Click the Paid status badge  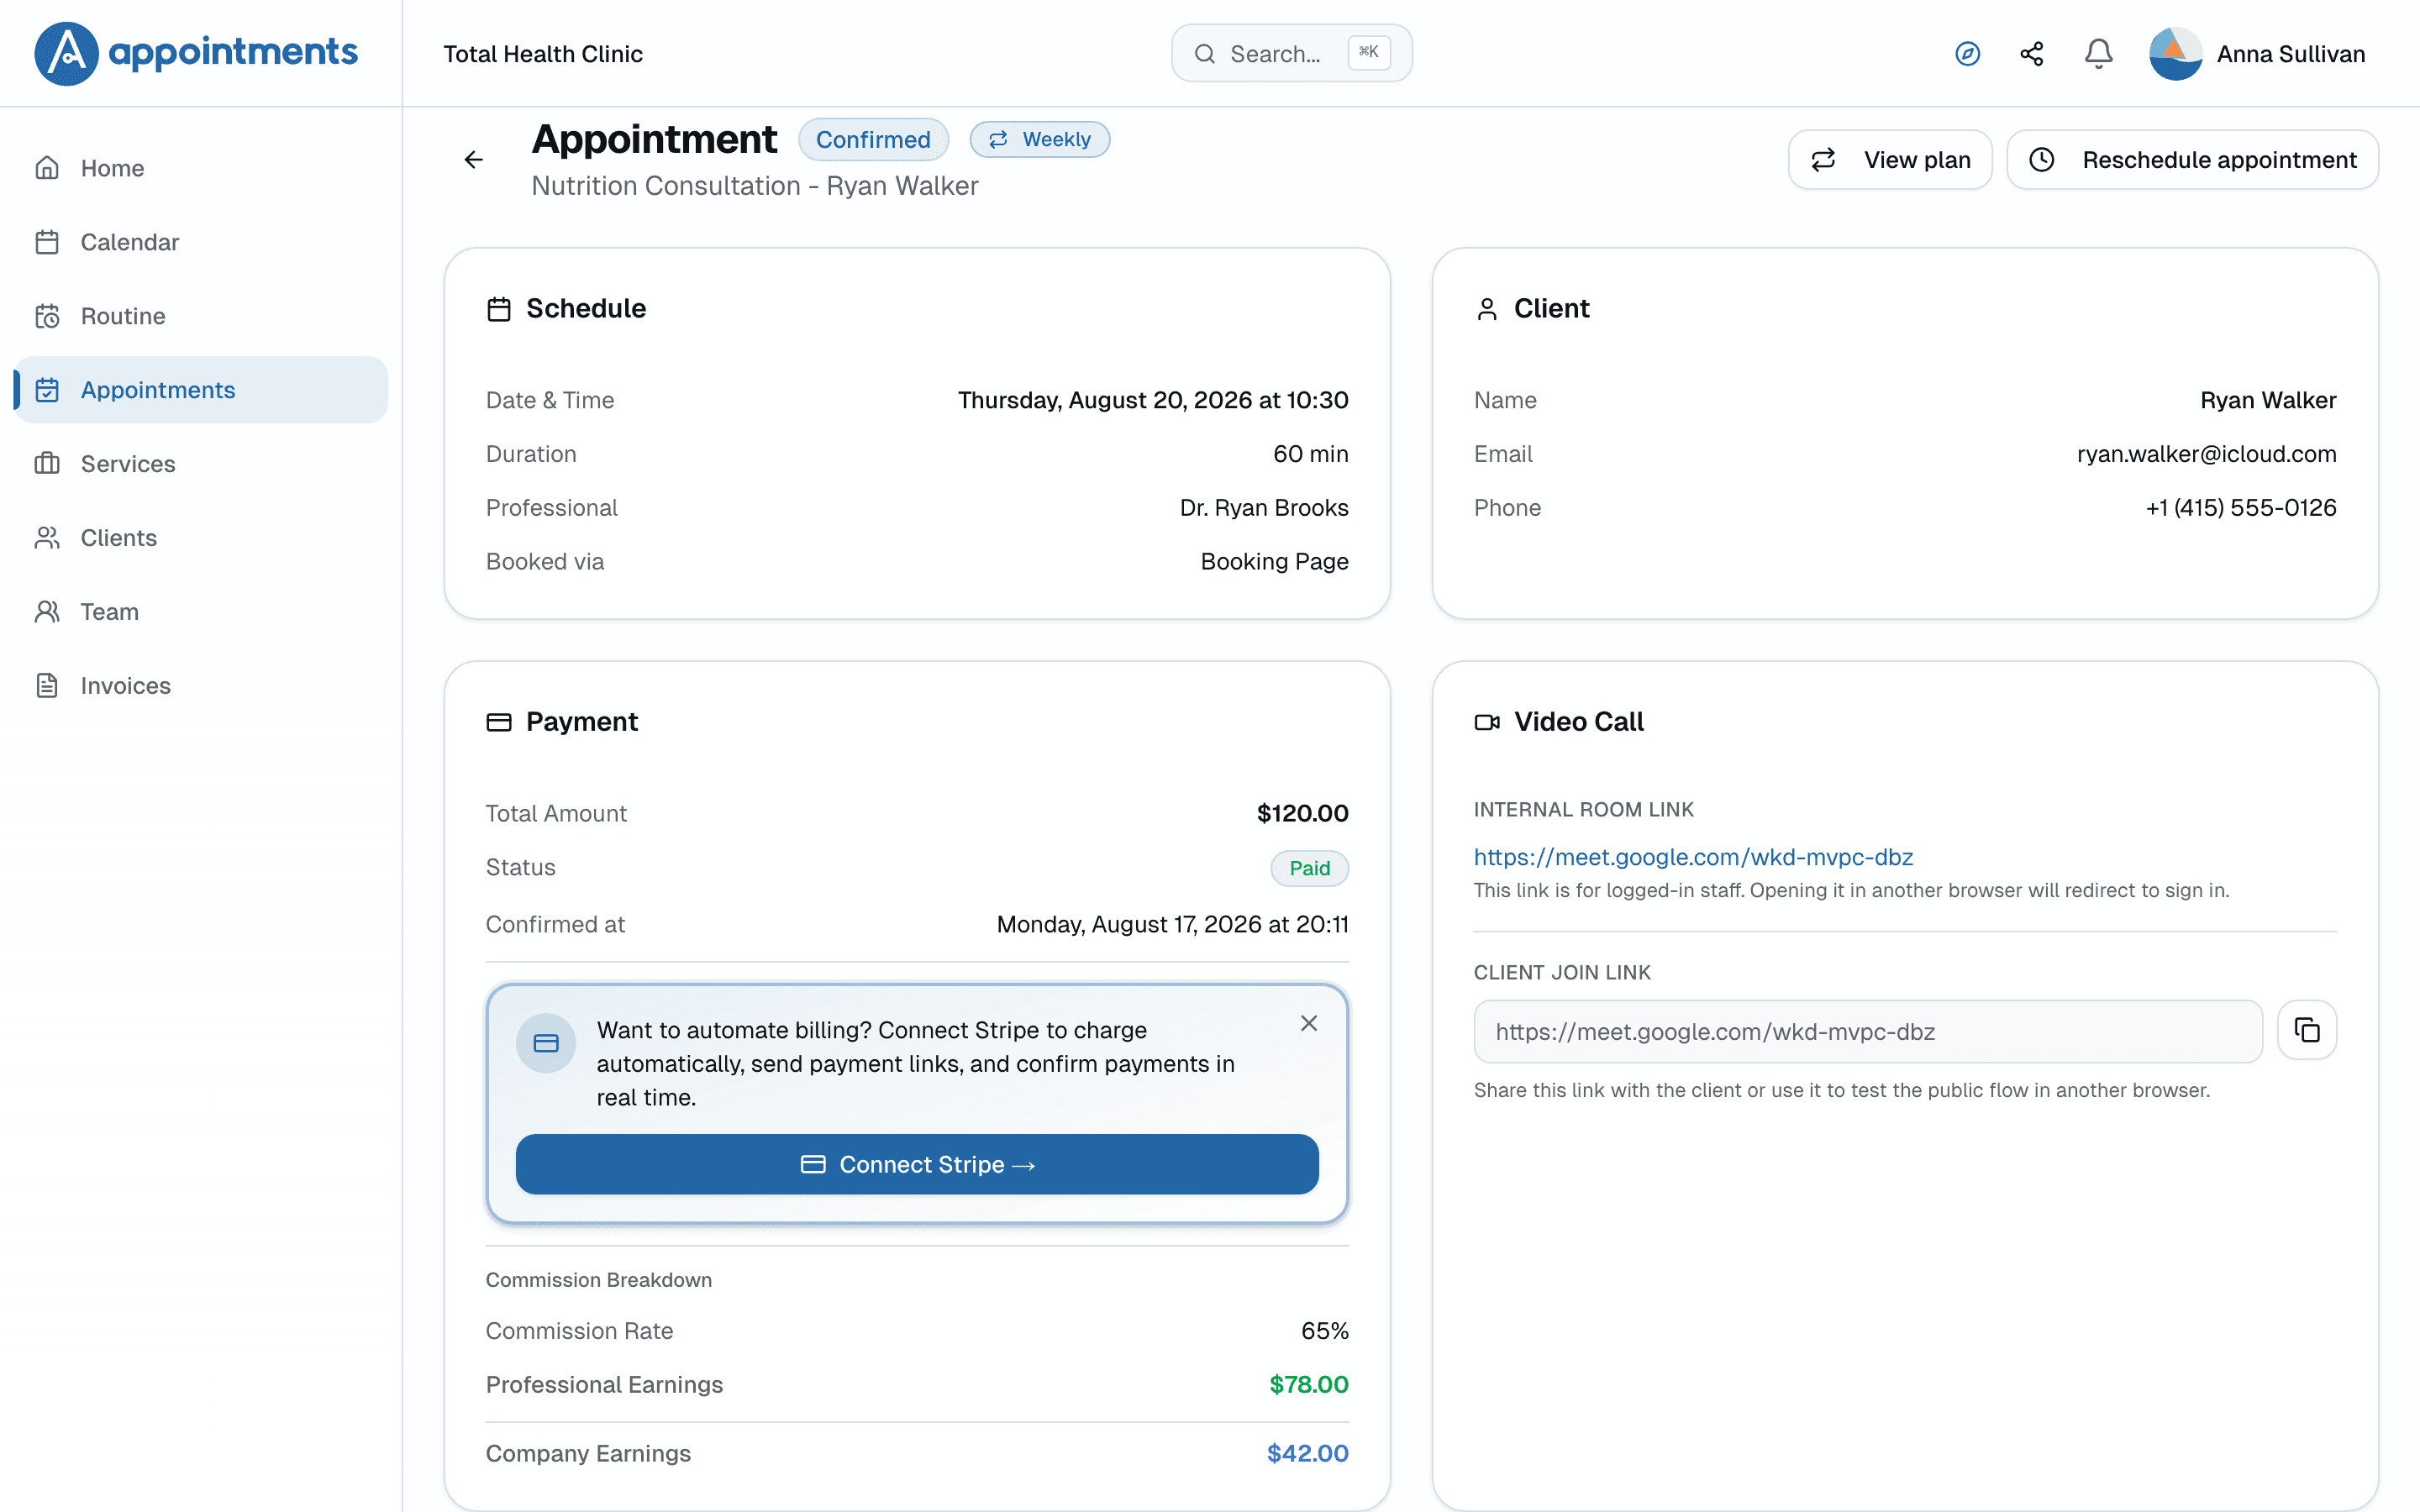1309,868
